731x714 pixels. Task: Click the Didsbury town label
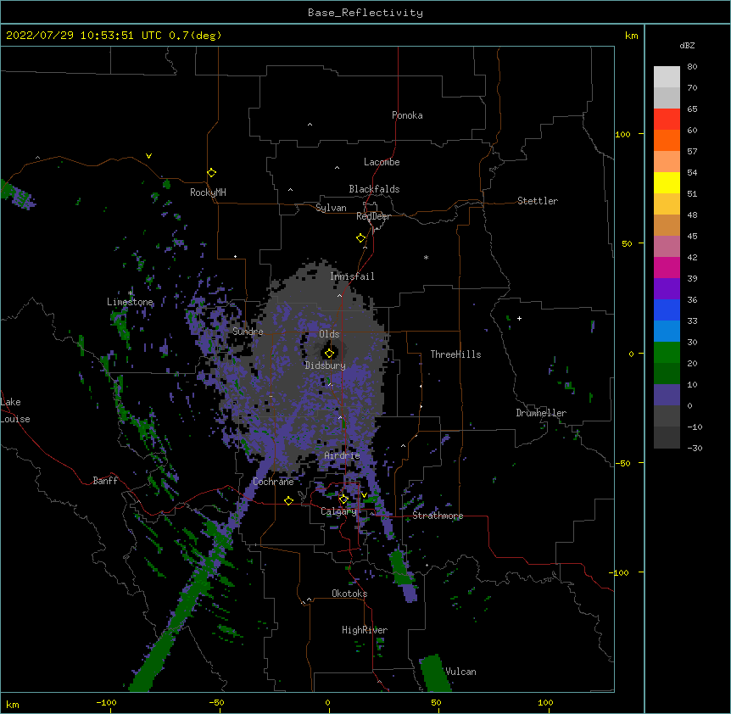click(325, 365)
